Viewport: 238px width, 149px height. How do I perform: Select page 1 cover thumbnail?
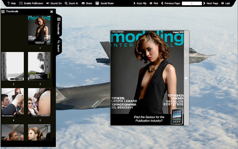(39, 30)
